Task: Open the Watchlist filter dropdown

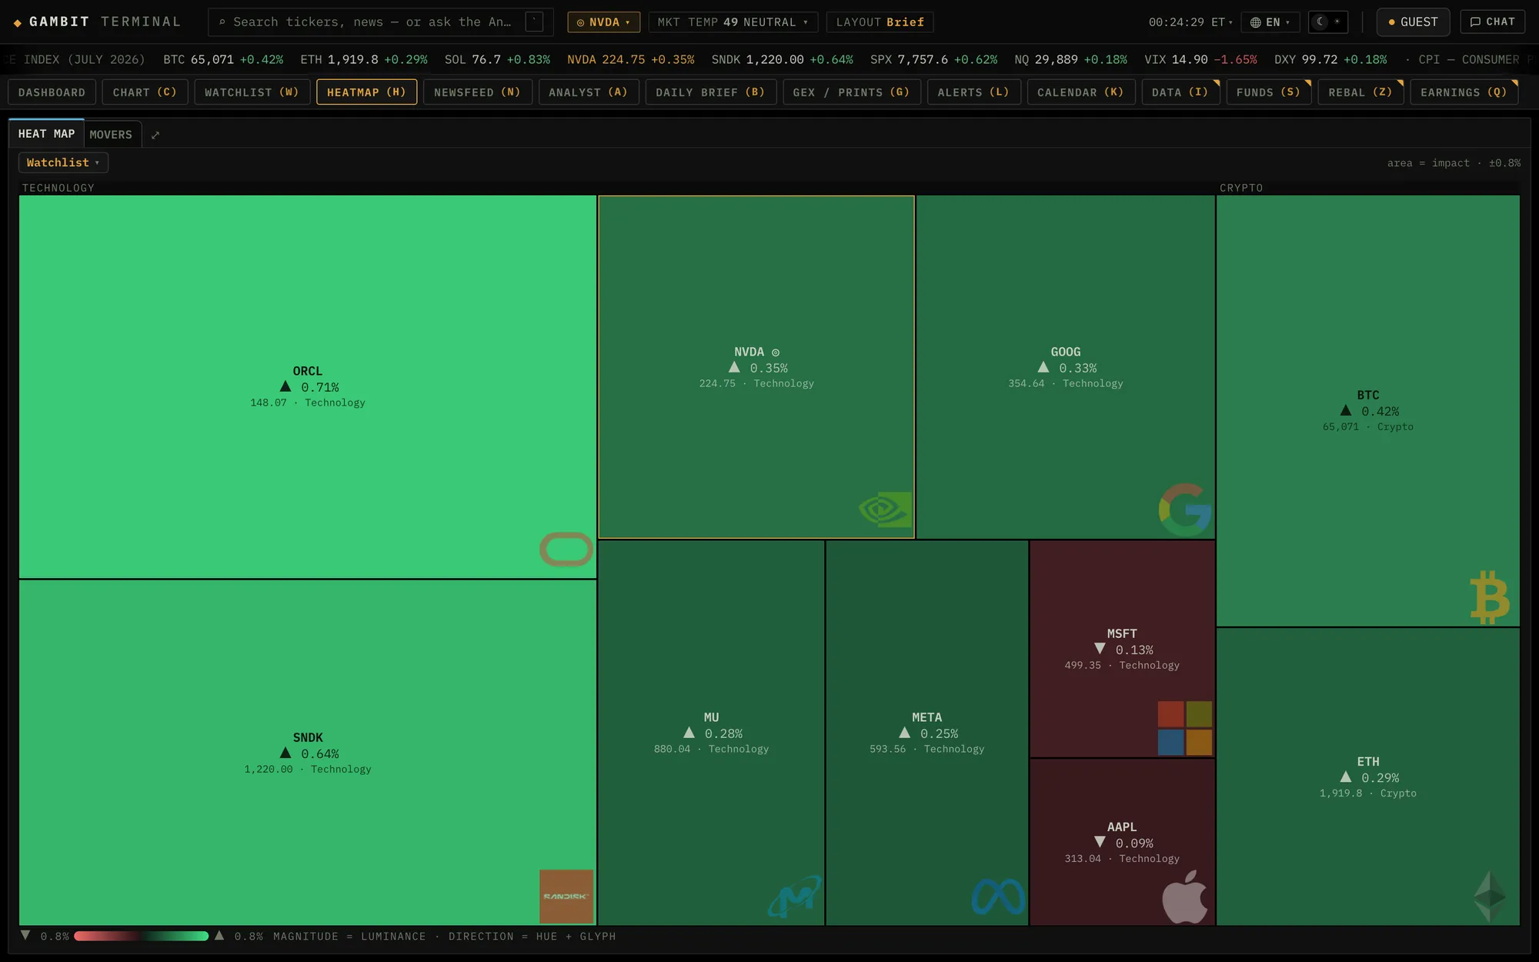Action: 63,163
